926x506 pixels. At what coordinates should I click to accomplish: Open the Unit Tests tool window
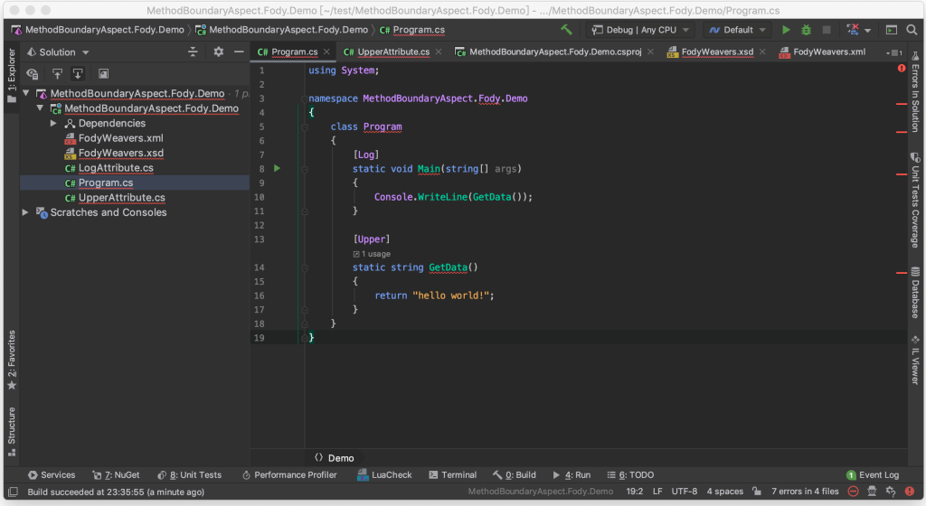(x=189, y=474)
